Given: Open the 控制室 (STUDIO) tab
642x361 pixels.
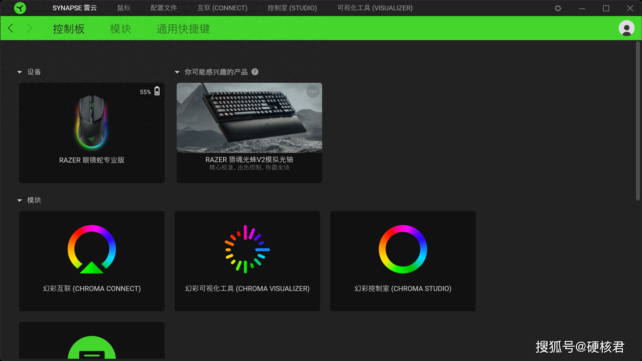Looking at the screenshot, I should coord(292,8).
